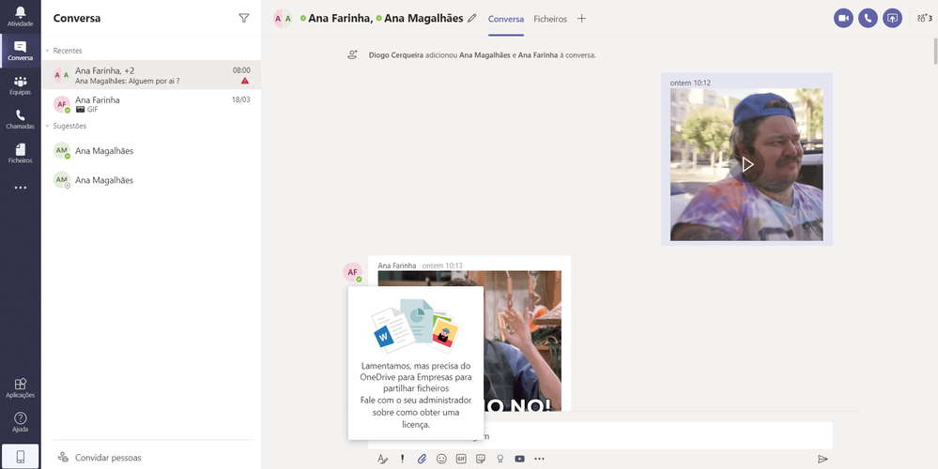Collapse the Recentes group
Image resolution: width=938 pixels, height=469 pixels.
click(x=48, y=51)
